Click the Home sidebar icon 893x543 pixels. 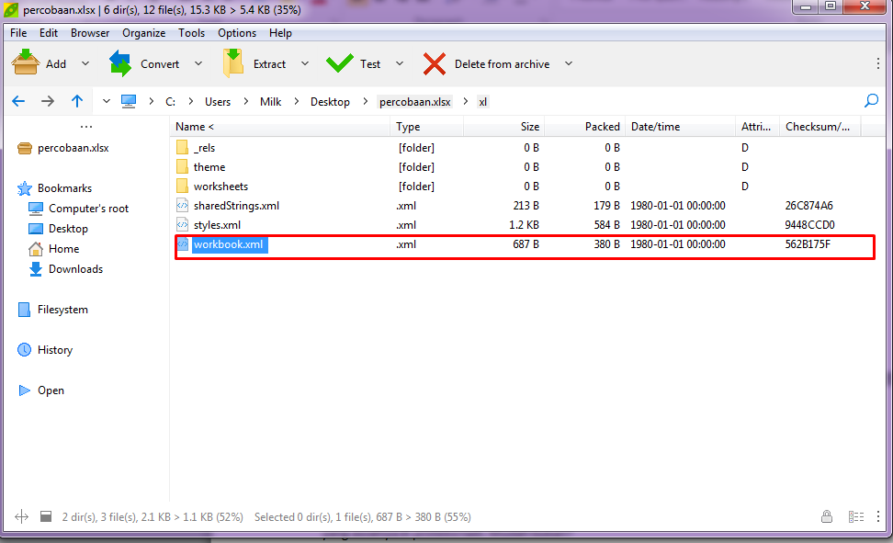(37, 248)
